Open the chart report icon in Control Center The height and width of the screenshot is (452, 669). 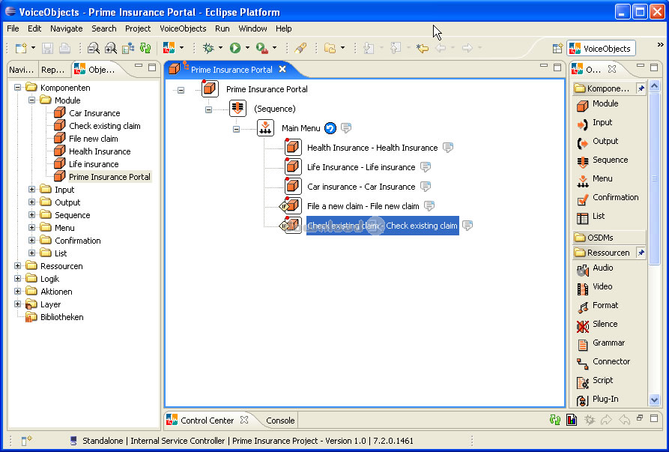pos(572,421)
